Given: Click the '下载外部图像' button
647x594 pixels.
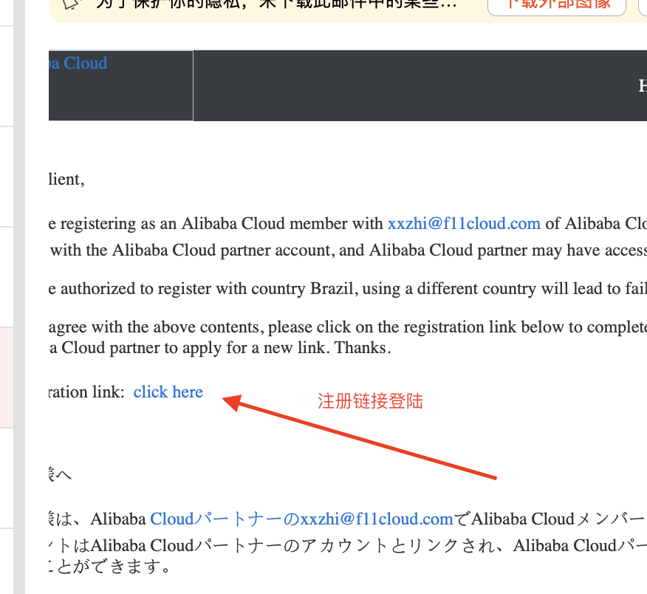Looking at the screenshot, I should click(557, 5).
